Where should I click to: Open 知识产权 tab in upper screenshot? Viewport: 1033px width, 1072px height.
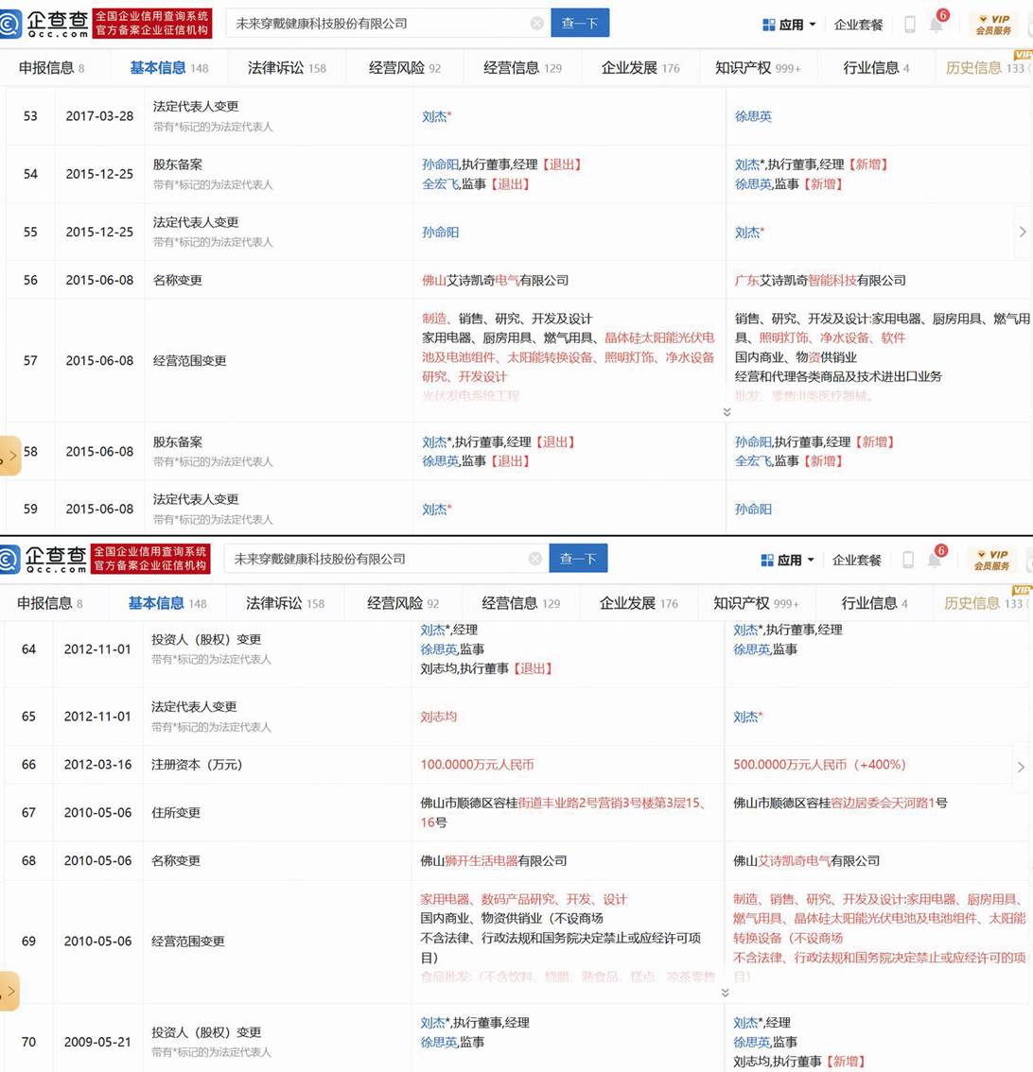coord(758,68)
